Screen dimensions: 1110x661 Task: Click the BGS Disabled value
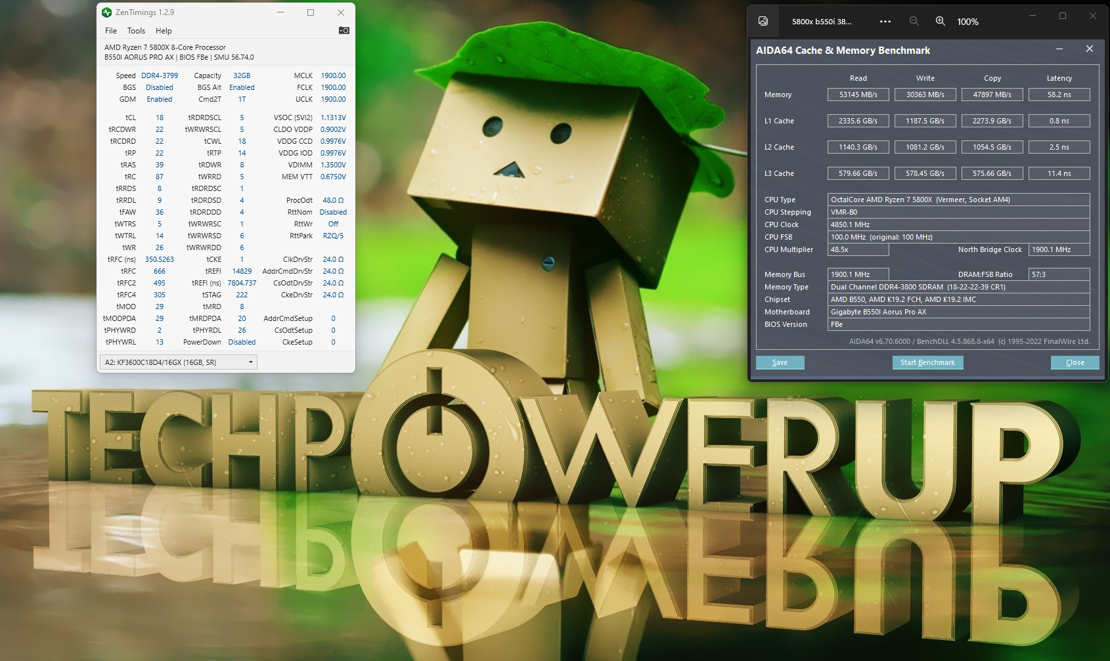click(x=160, y=87)
